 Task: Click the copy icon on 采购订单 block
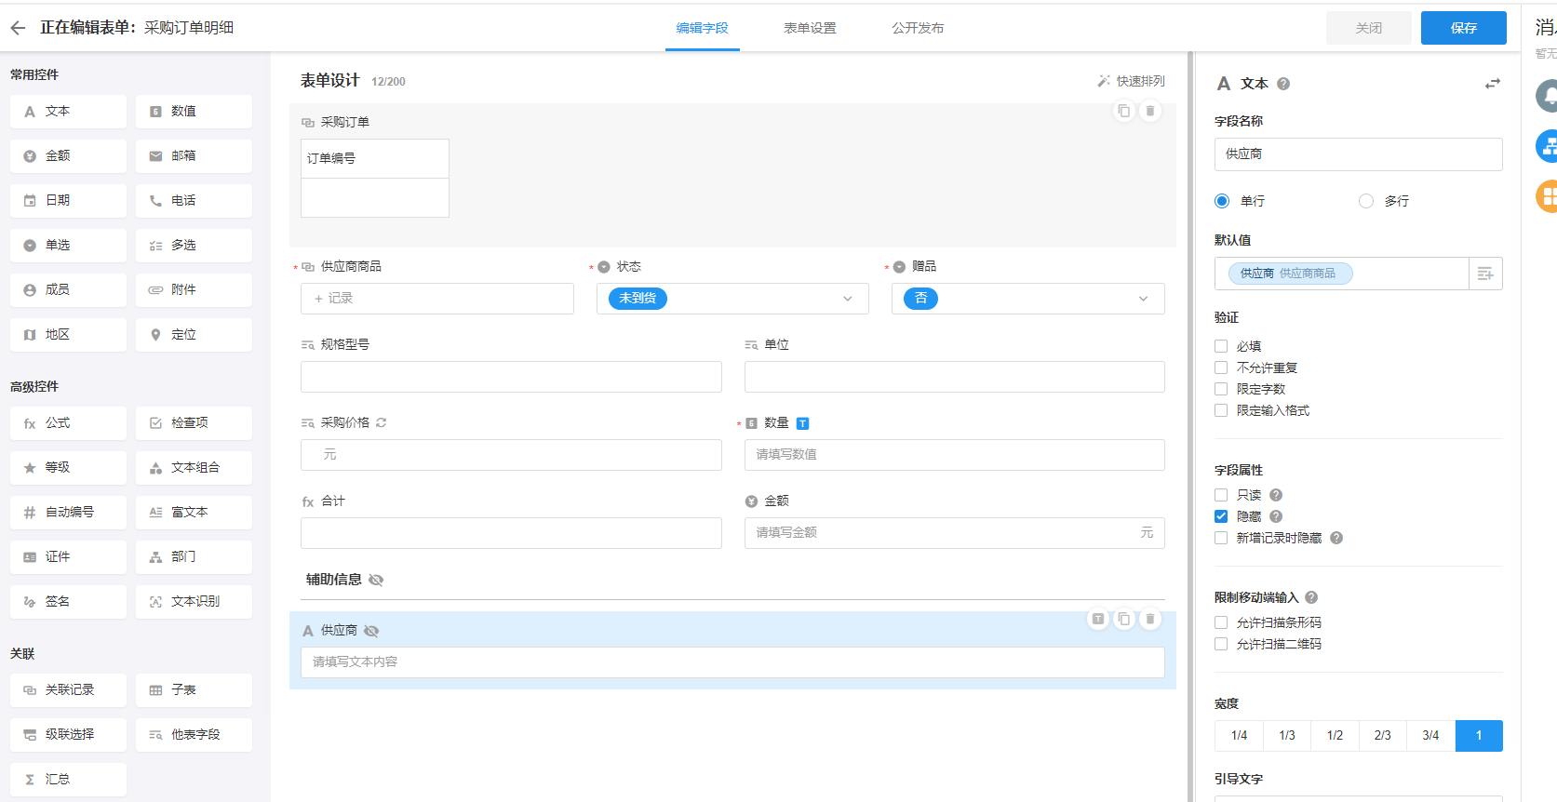[1124, 111]
